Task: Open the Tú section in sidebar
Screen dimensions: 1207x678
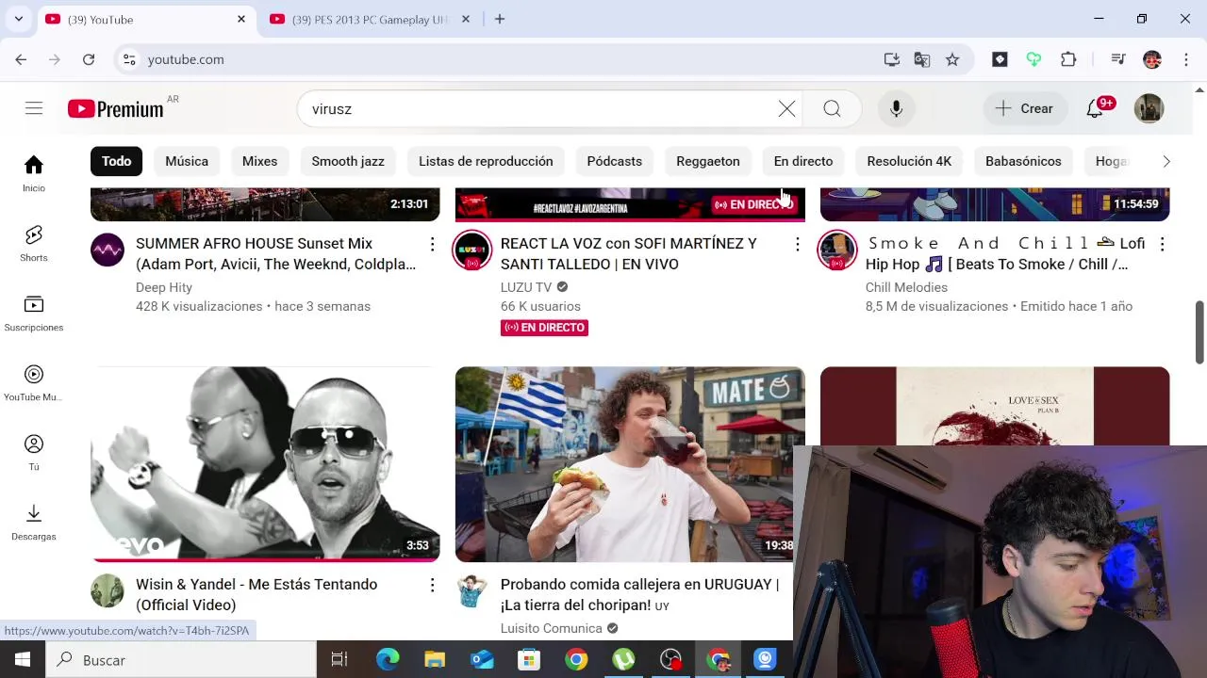Action: coord(34,453)
